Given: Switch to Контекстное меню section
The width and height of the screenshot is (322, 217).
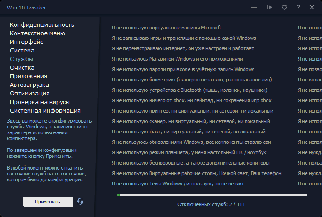Looking at the screenshot, I should (x=38, y=33).
